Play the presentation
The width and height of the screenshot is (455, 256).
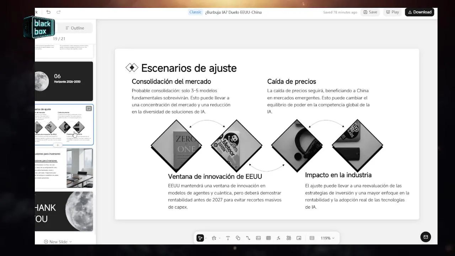click(392, 12)
